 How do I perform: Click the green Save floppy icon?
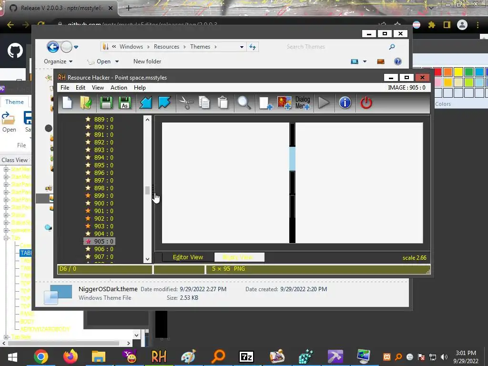106,103
